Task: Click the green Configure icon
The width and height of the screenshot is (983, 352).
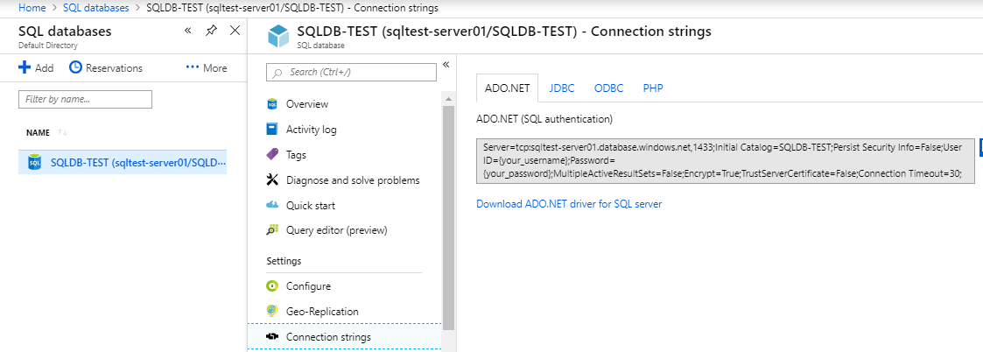Action: coord(272,286)
